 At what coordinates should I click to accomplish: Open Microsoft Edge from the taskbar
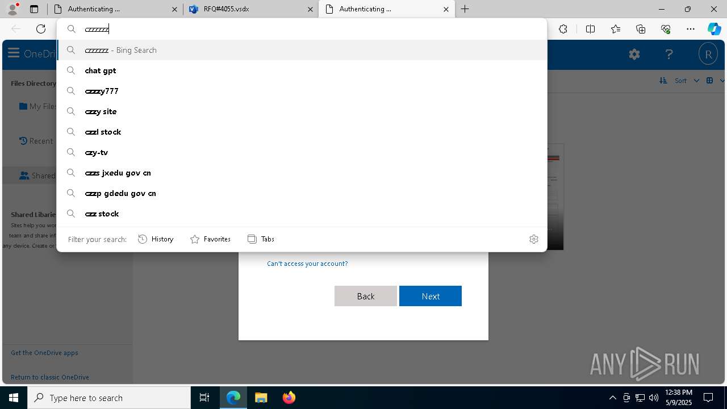point(233,398)
